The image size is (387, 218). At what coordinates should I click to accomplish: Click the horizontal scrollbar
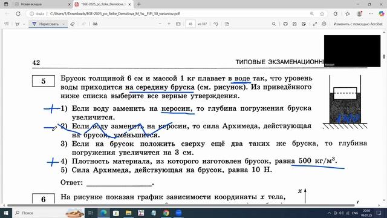point(181,205)
